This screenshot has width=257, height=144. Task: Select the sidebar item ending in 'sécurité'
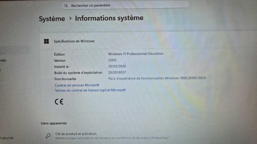(7, 138)
